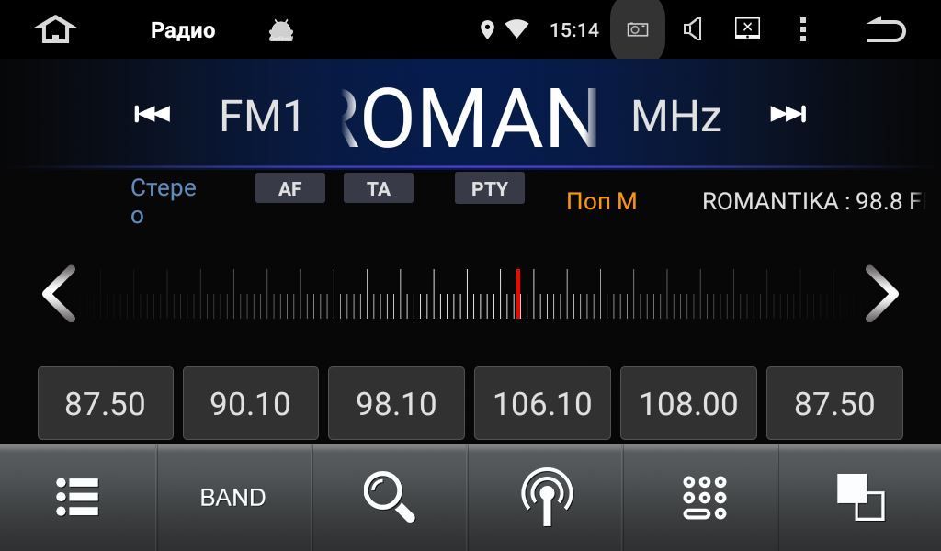Click the red marker on frequency dial
Image resolution: width=941 pixels, height=551 pixels.
[518, 294]
